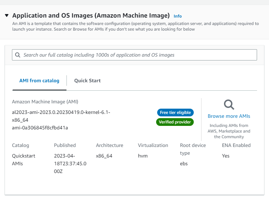The height and width of the screenshot is (199, 269).
Task: Open the Info link beside the heading
Action: (x=178, y=16)
